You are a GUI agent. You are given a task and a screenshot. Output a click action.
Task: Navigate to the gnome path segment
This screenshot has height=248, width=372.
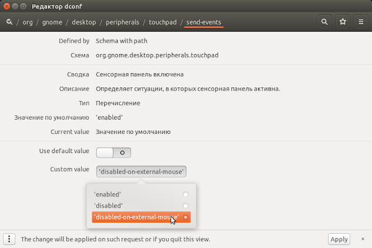pos(52,22)
